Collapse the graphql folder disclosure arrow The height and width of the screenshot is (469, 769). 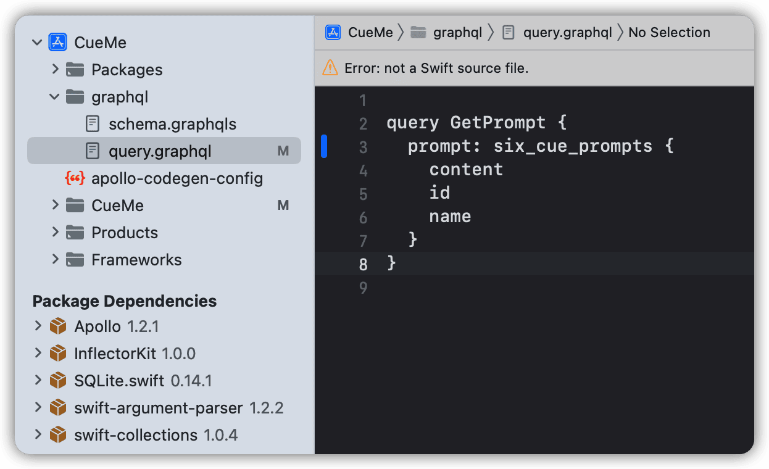55,97
